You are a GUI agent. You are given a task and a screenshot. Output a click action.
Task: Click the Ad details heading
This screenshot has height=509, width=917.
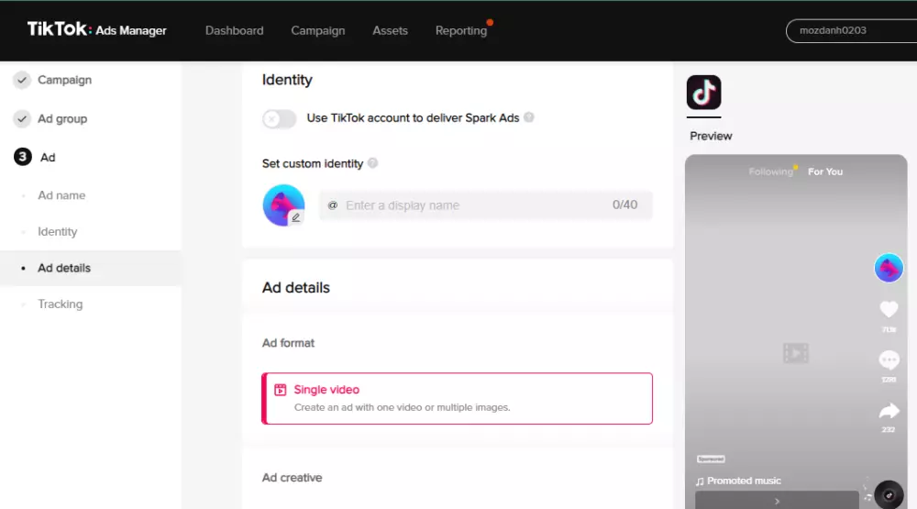296,288
